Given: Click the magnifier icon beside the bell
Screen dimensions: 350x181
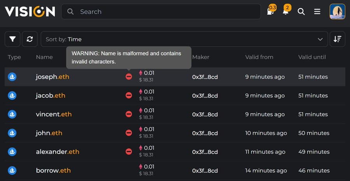Looking at the screenshot, I should 301,12.
